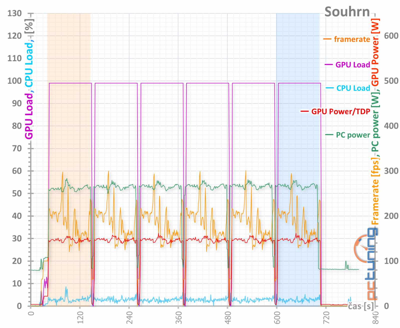
Task: Click the 840 tick on time axis
Action: 375,318
